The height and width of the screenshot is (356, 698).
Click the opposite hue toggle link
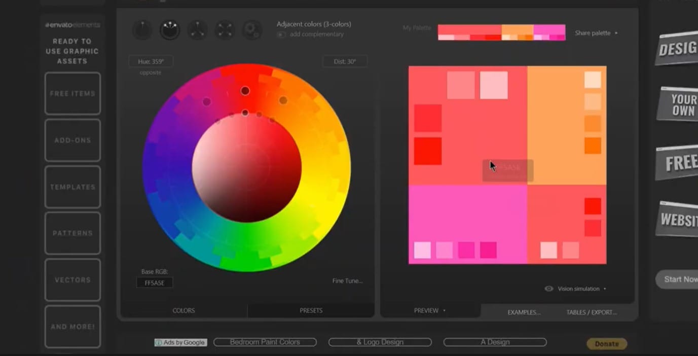tap(151, 73)
